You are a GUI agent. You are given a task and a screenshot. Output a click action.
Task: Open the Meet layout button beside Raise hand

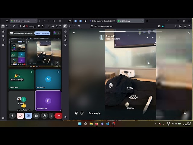[36, 116]
